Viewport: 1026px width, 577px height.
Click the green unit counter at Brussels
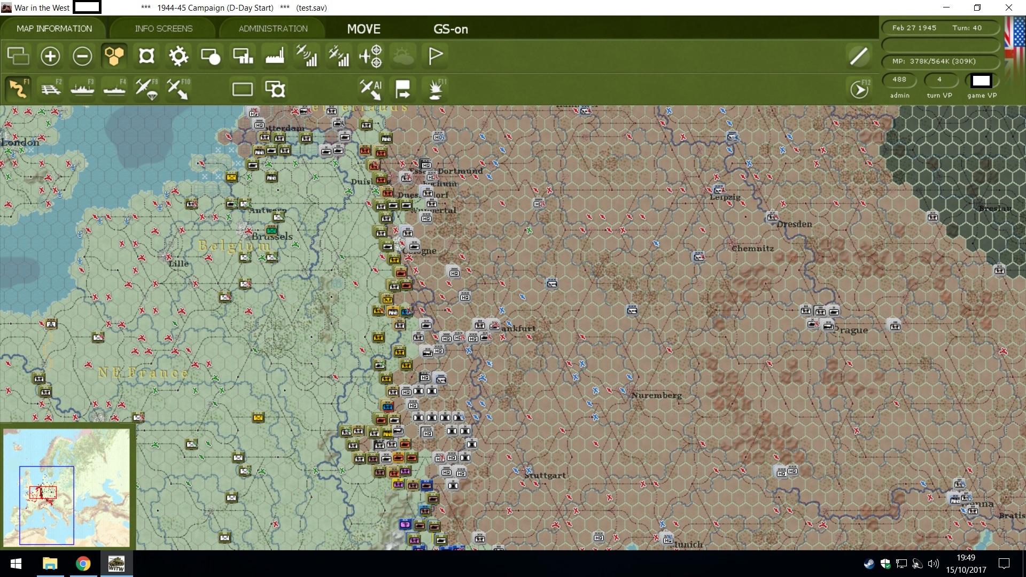(x=271, y=230)
